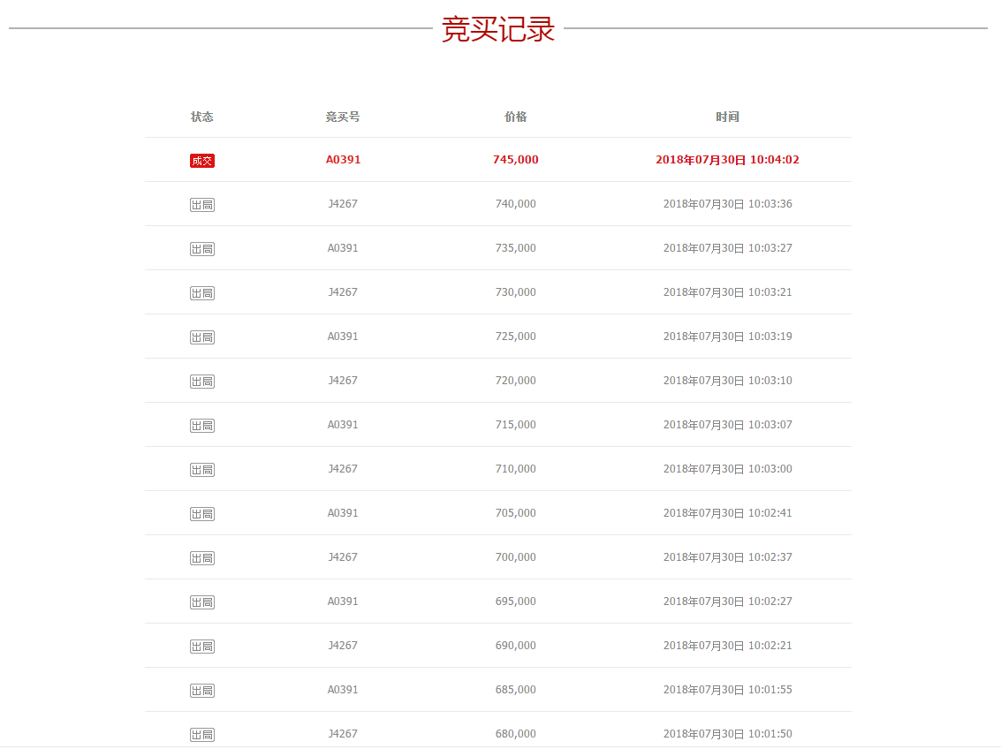
Task: Select the timestamp ending 10:03:10
Action: pos(727,381)
